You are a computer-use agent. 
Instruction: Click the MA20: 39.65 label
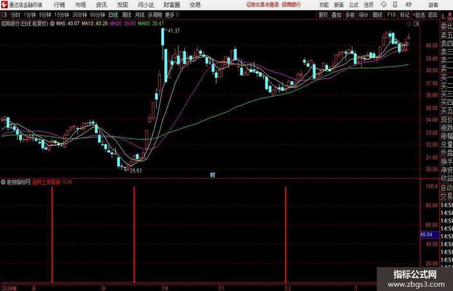(123, 23)
